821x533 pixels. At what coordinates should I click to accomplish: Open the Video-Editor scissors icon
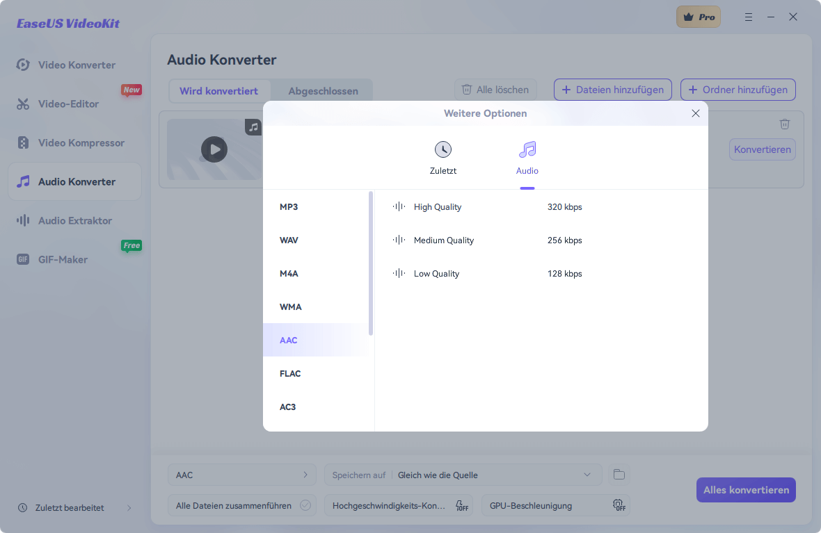22,104
